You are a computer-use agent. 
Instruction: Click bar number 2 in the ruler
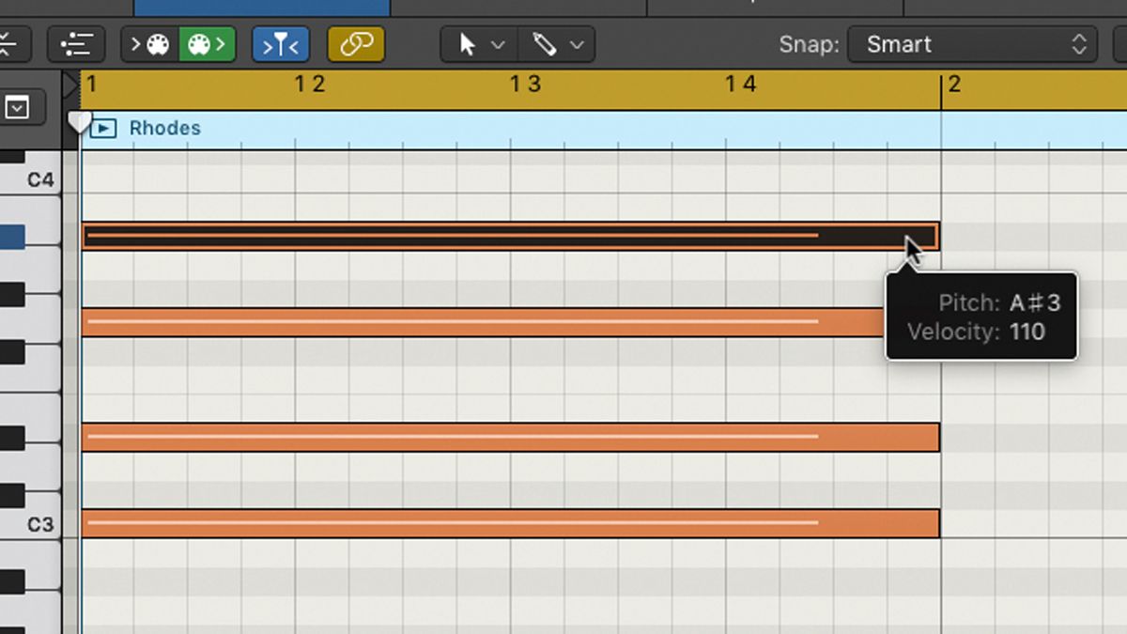pyautogui.click(x=955, y=84)
